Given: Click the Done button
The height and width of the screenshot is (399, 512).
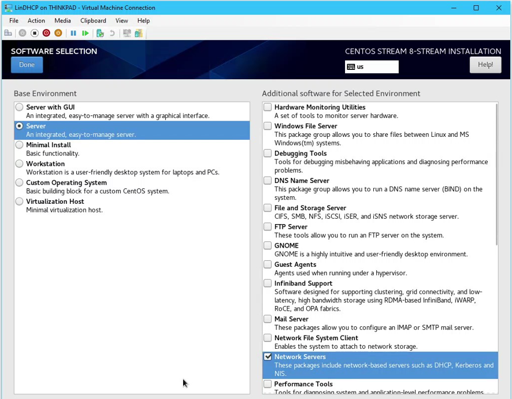Looking at the screenshot, I should (x=27, y=65).
